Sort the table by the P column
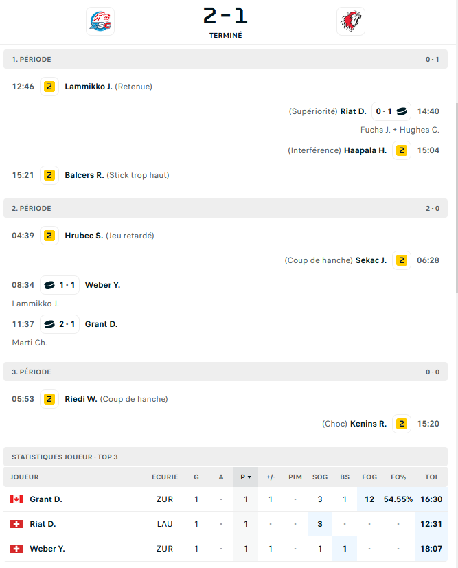Viewport: 458px width, 568px height. pyautogui.click(x=245, y=477)
